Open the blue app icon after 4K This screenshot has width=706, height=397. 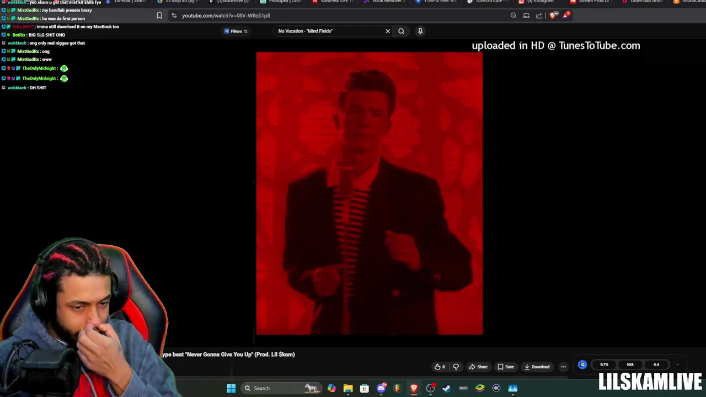point(513,388)
